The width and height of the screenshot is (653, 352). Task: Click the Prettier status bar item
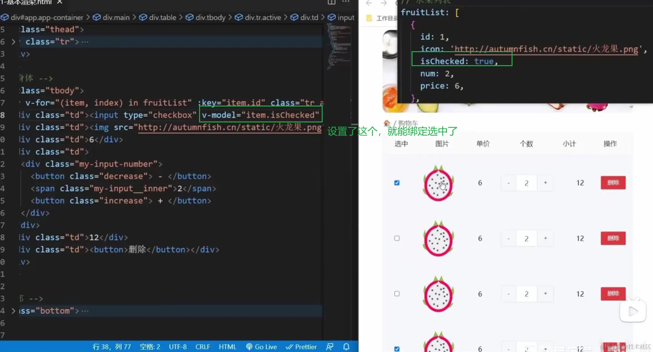point(301,347)
